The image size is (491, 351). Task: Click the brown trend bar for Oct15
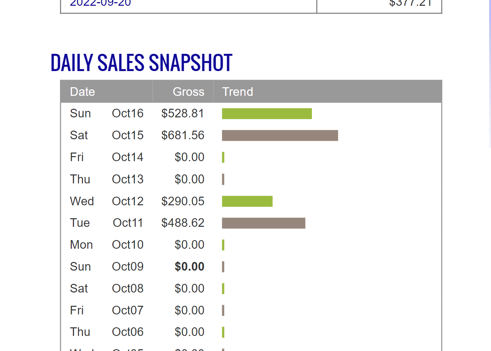(280, 136)
